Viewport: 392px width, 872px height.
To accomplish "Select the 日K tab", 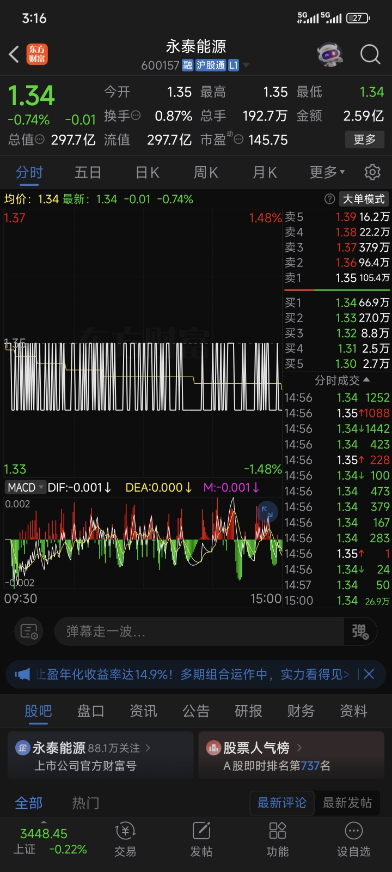I will pyautogui.click(x=148, y=172).
